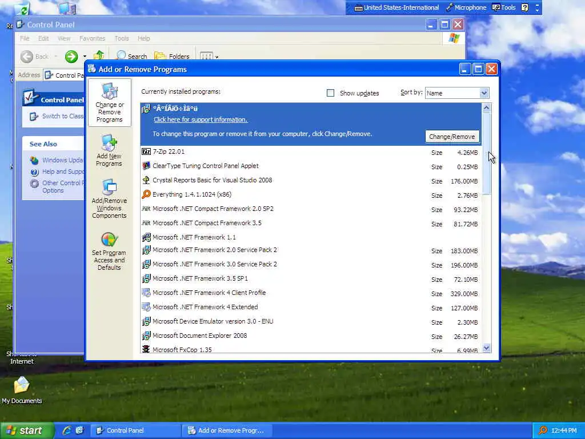Click Microsoft .NET Framework 1.1 icon
The image size is (585, 439).
point(146,237)
